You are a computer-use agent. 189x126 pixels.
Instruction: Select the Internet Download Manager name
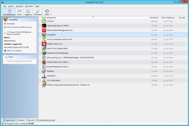coord(58,53)
